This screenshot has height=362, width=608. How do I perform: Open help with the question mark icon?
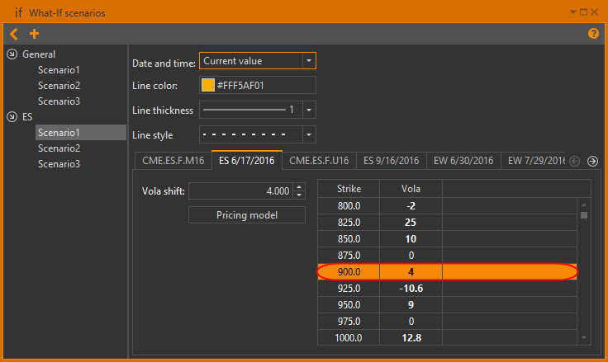point(593,34)
